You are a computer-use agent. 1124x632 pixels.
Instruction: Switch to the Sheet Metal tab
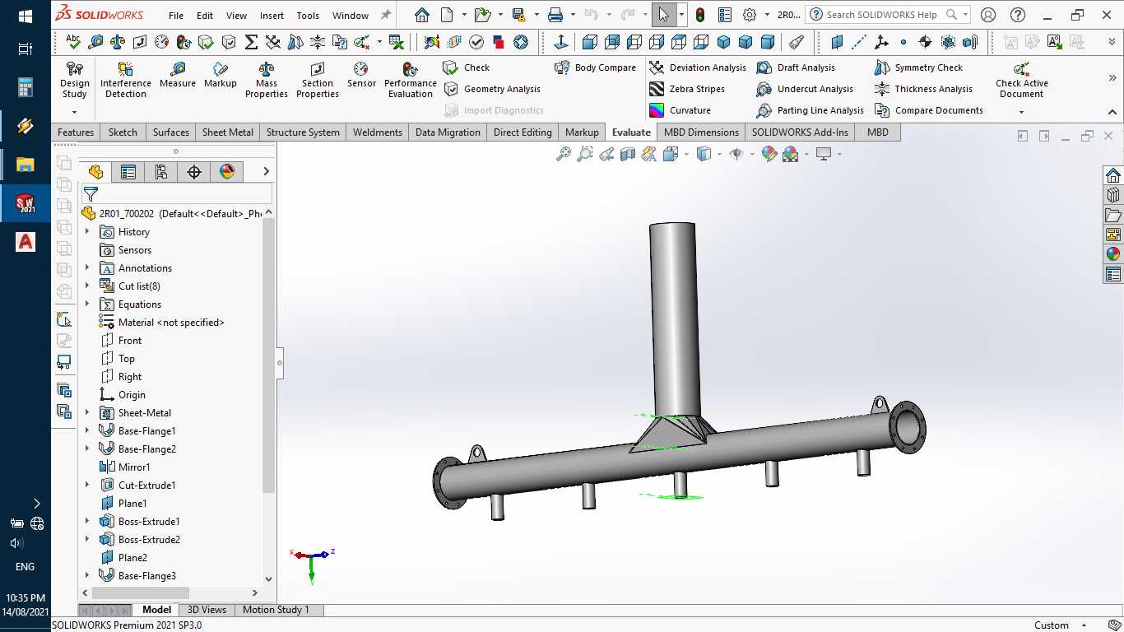point(228,132)
